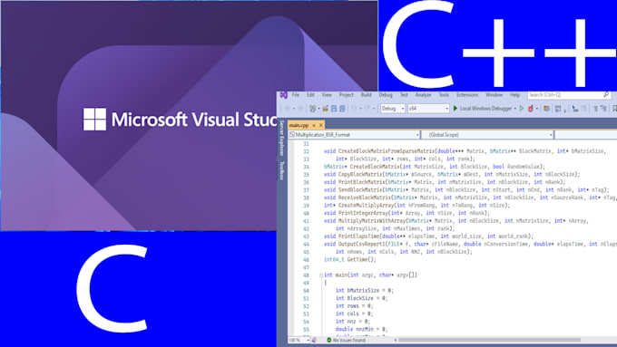Click the int* CreateMultiplyArray declaration line

[x=416, y=206]
